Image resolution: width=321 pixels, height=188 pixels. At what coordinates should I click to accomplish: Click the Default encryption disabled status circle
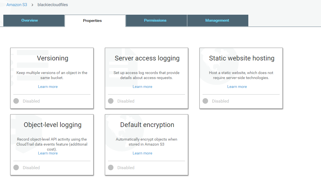pyautogui.click(x=111, y=168)
